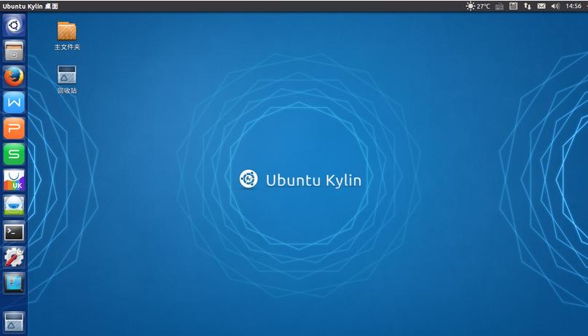
Task: Open the keyboard input method indicator
Action: (x=499, y=7)
